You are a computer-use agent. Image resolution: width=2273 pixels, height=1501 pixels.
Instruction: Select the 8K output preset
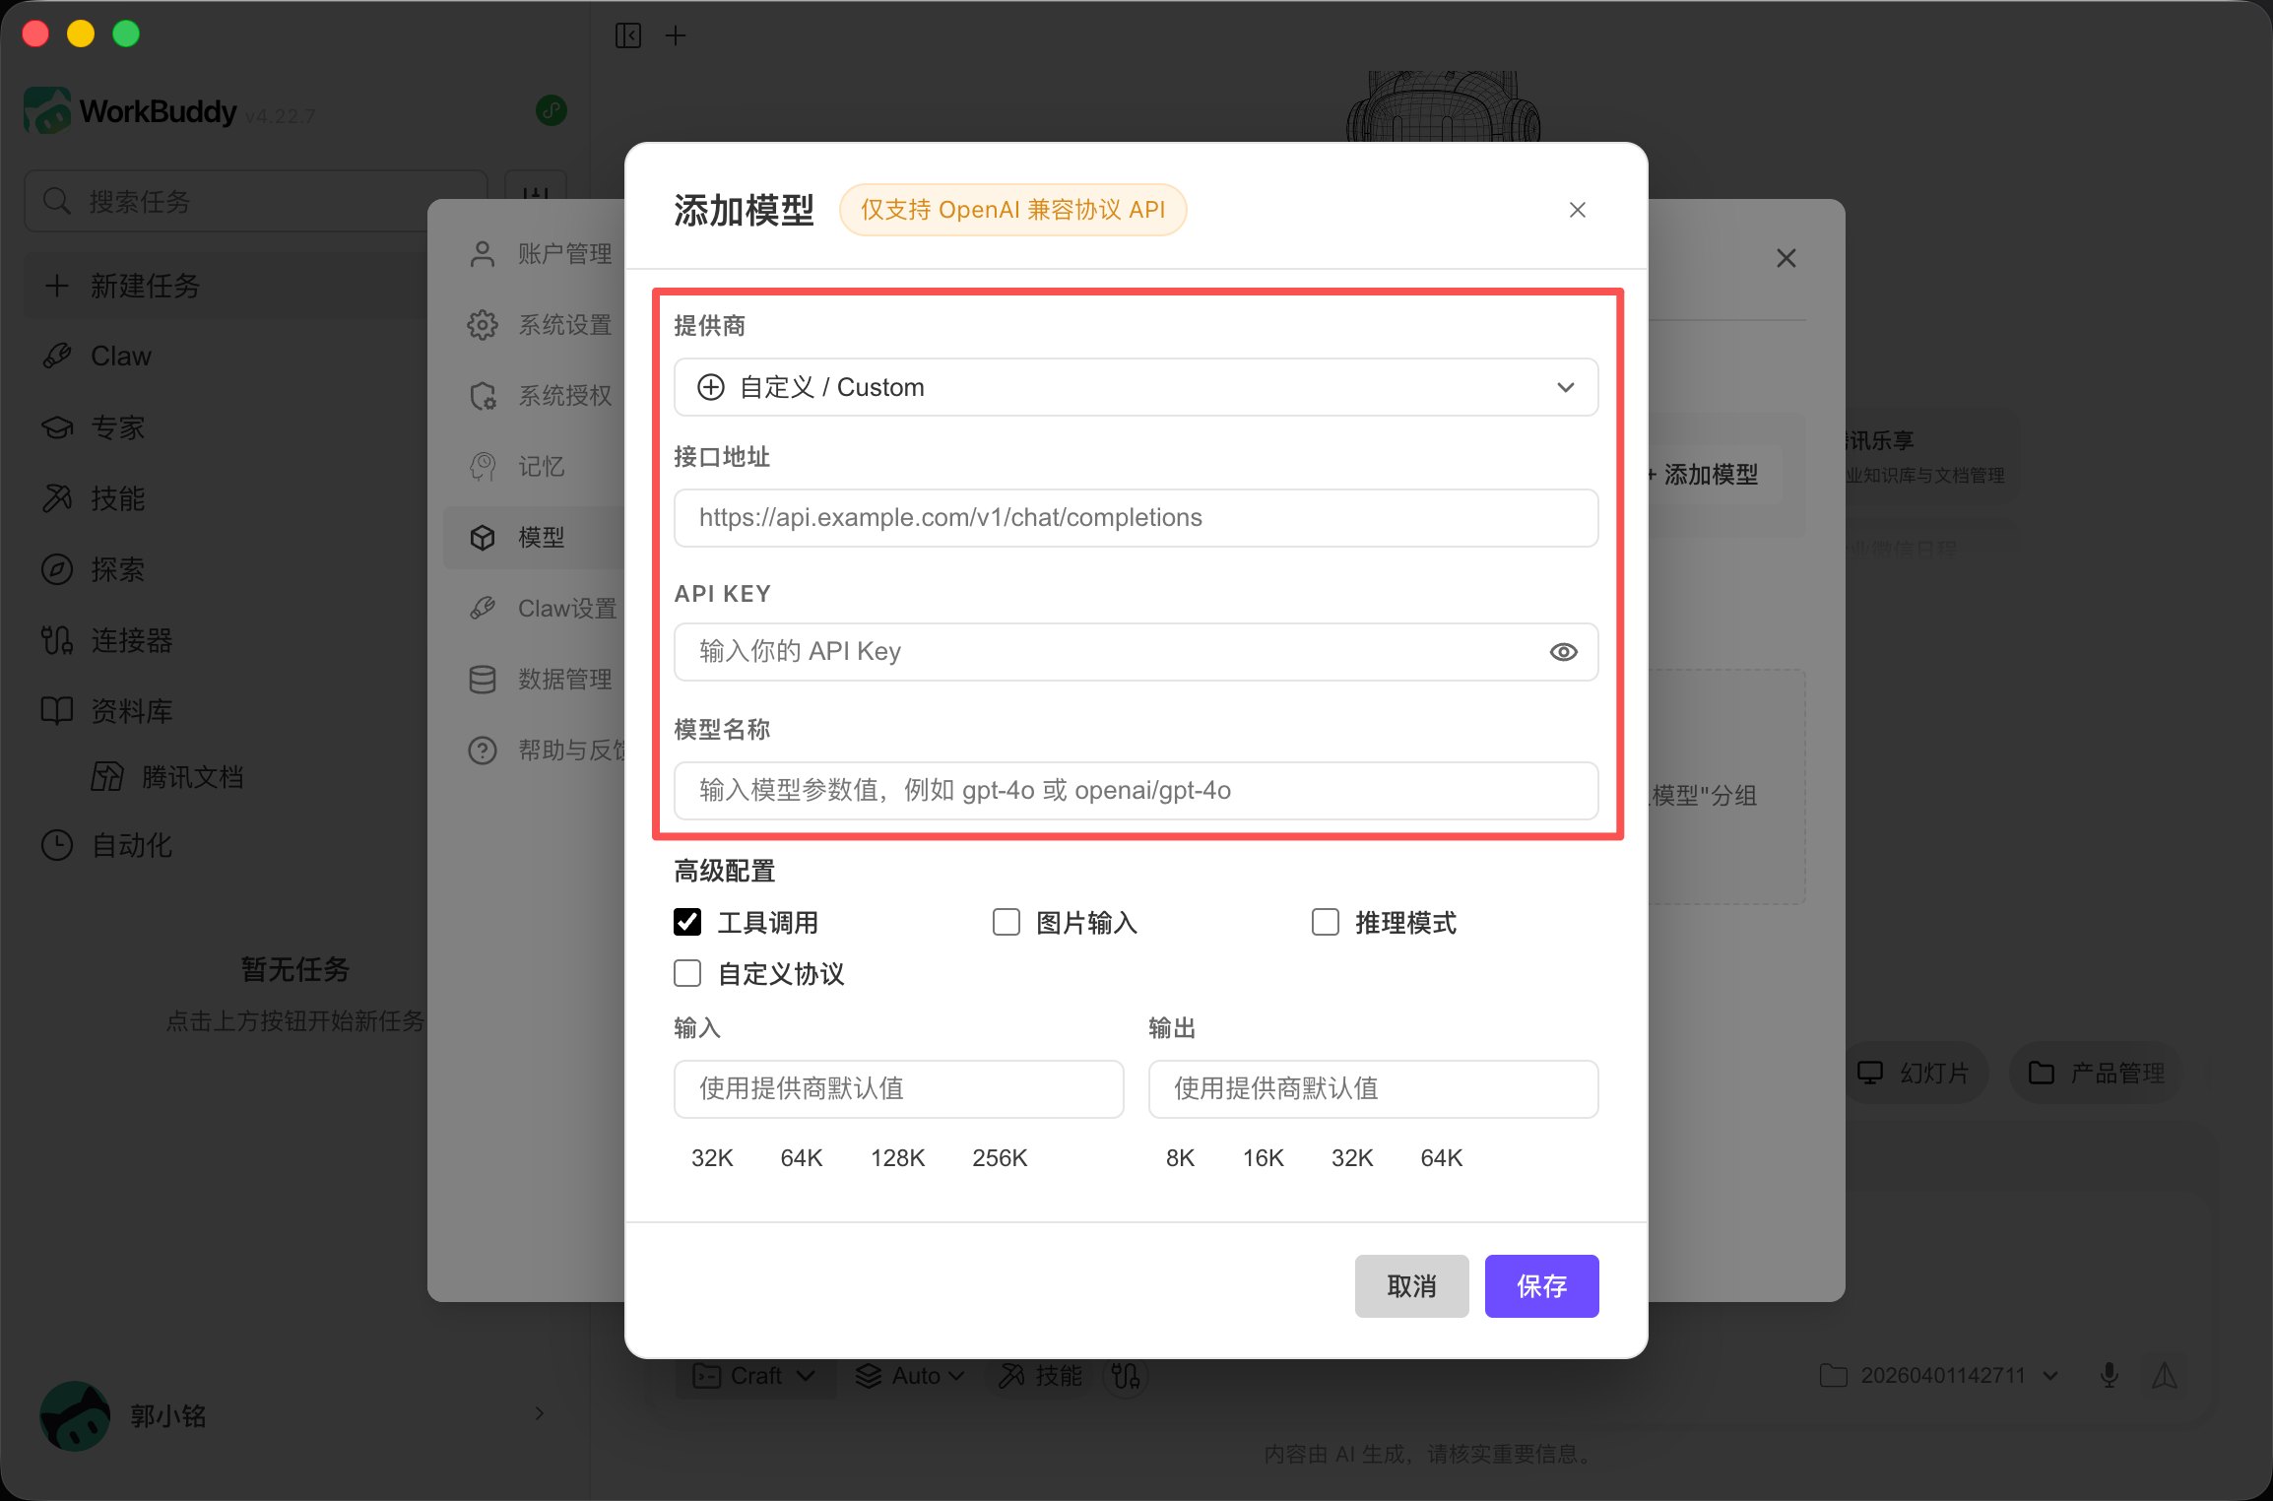pos(1180,1158)
